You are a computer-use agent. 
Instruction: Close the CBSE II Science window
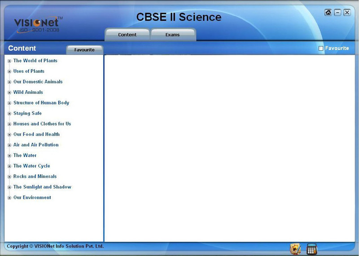point(347,13)
